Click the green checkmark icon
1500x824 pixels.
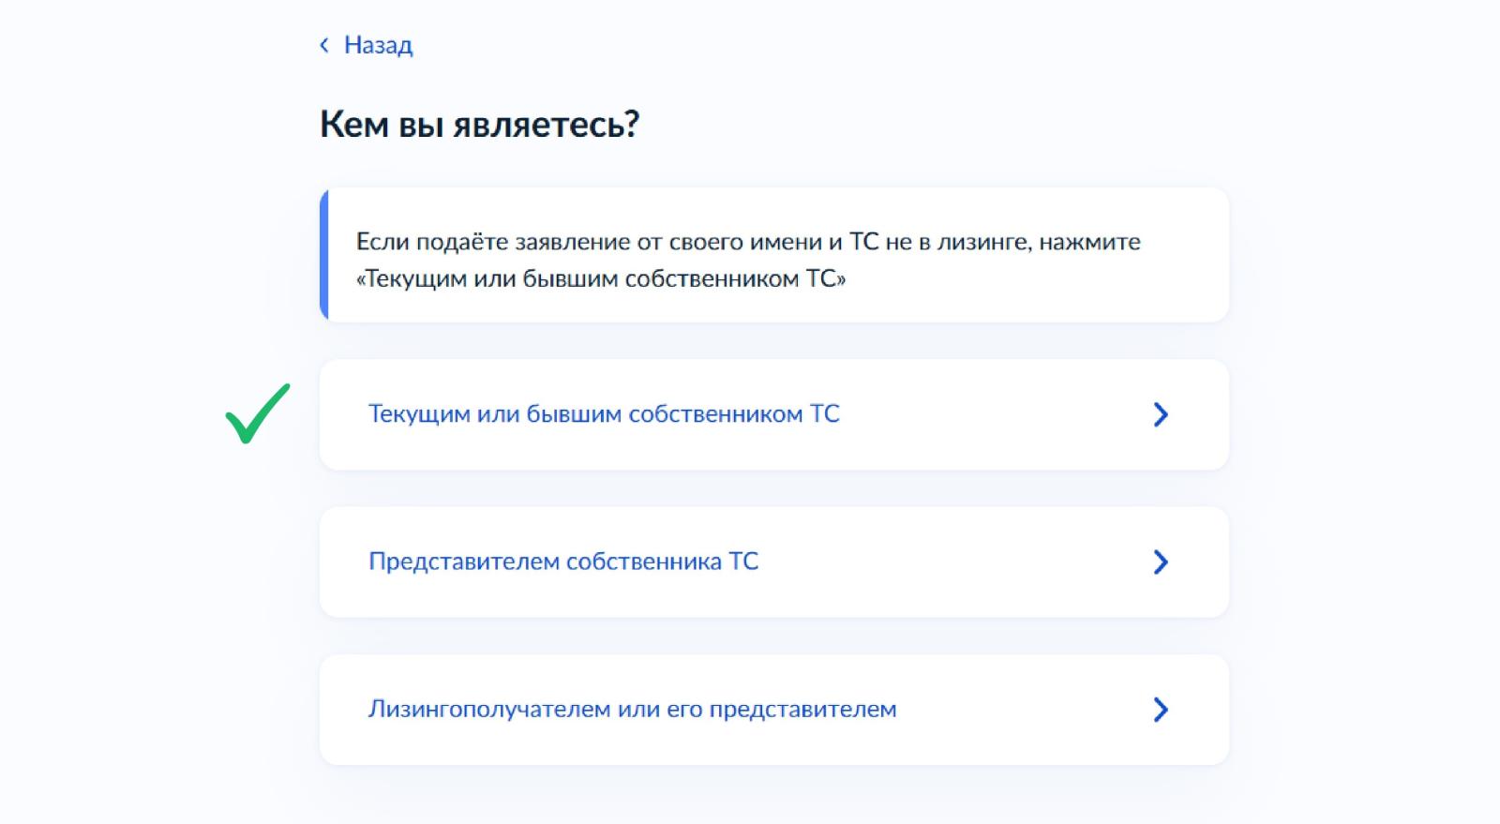point(258,413)
